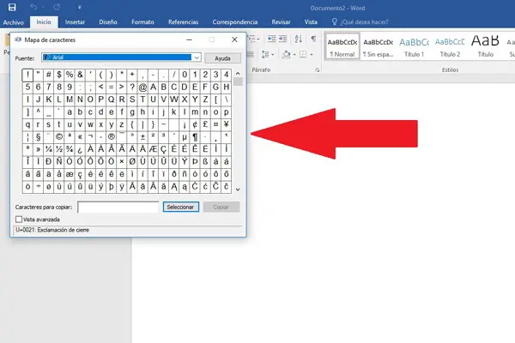Select the × multiplication character cell

[x=122, y=161]
